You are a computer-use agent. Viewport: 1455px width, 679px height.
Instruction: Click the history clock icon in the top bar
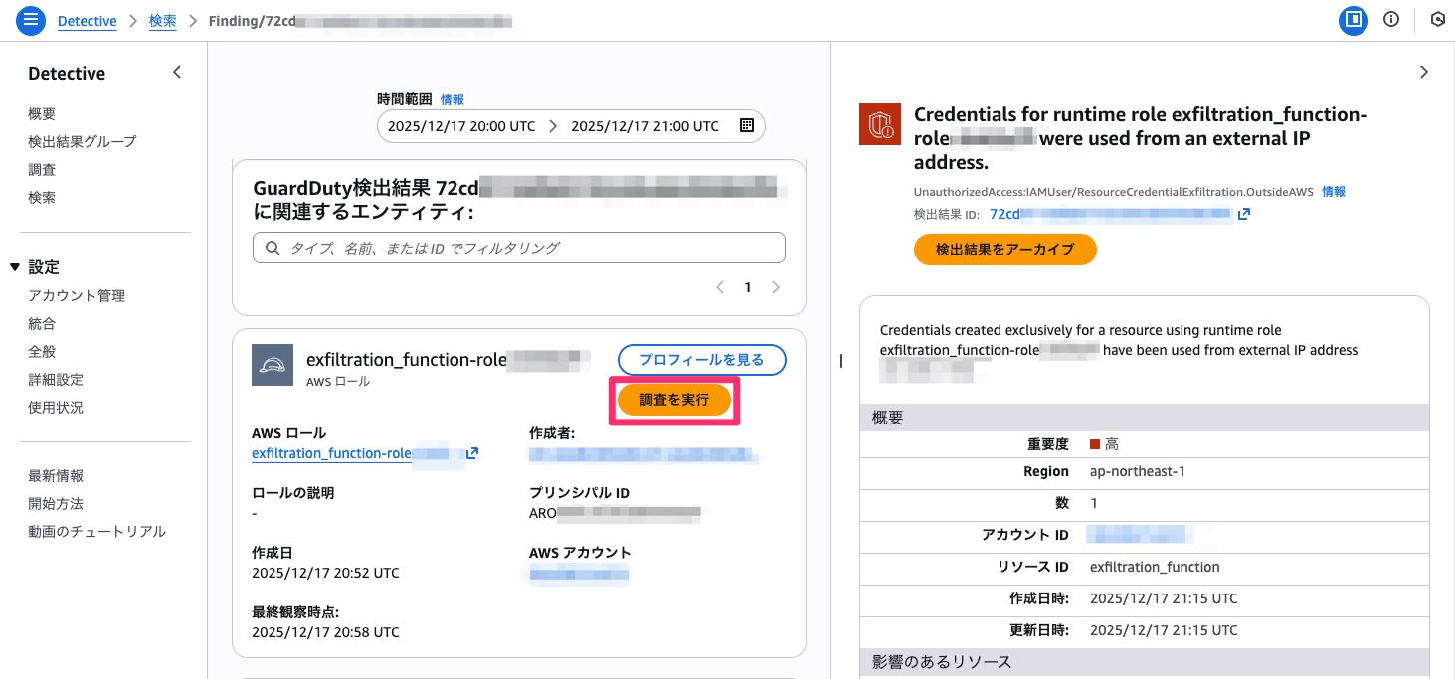click(x=1438, y=19)
